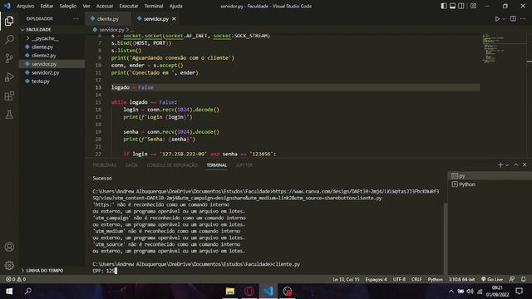Open the Source Control view icon

9,58
